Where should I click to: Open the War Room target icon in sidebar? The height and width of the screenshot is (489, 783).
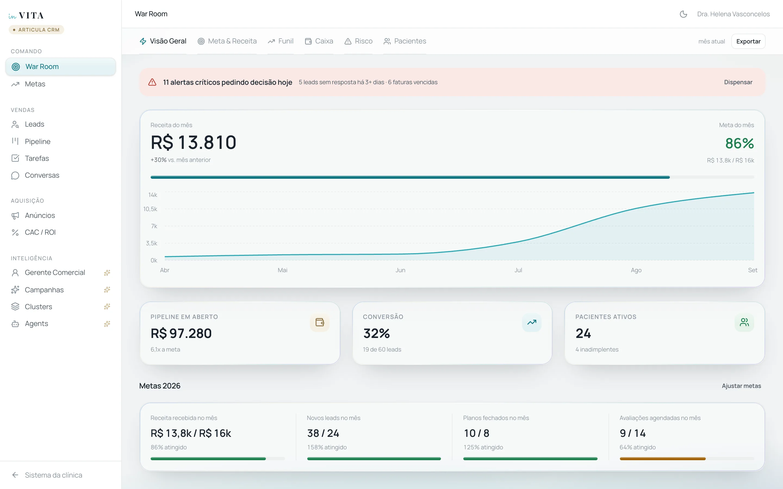pyautogui.click(x=15, y=67)
